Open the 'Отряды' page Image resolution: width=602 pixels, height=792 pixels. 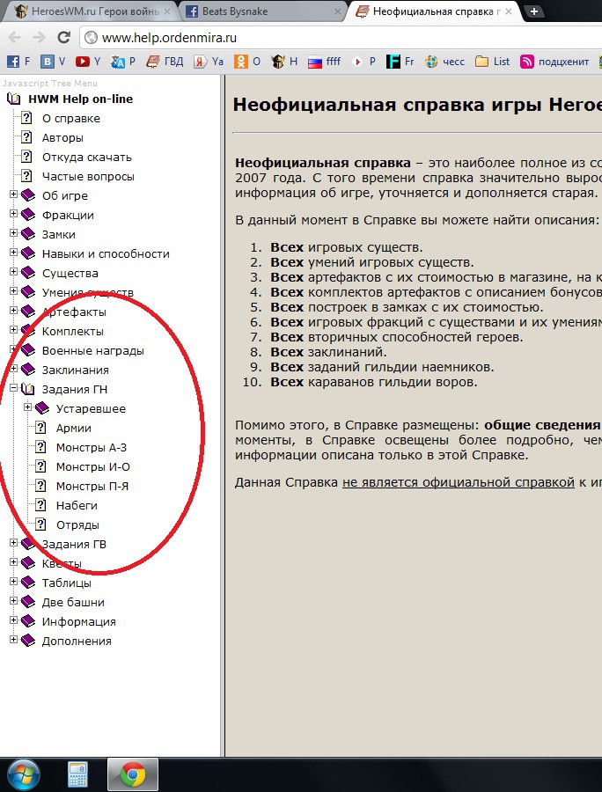click(77, 524)
